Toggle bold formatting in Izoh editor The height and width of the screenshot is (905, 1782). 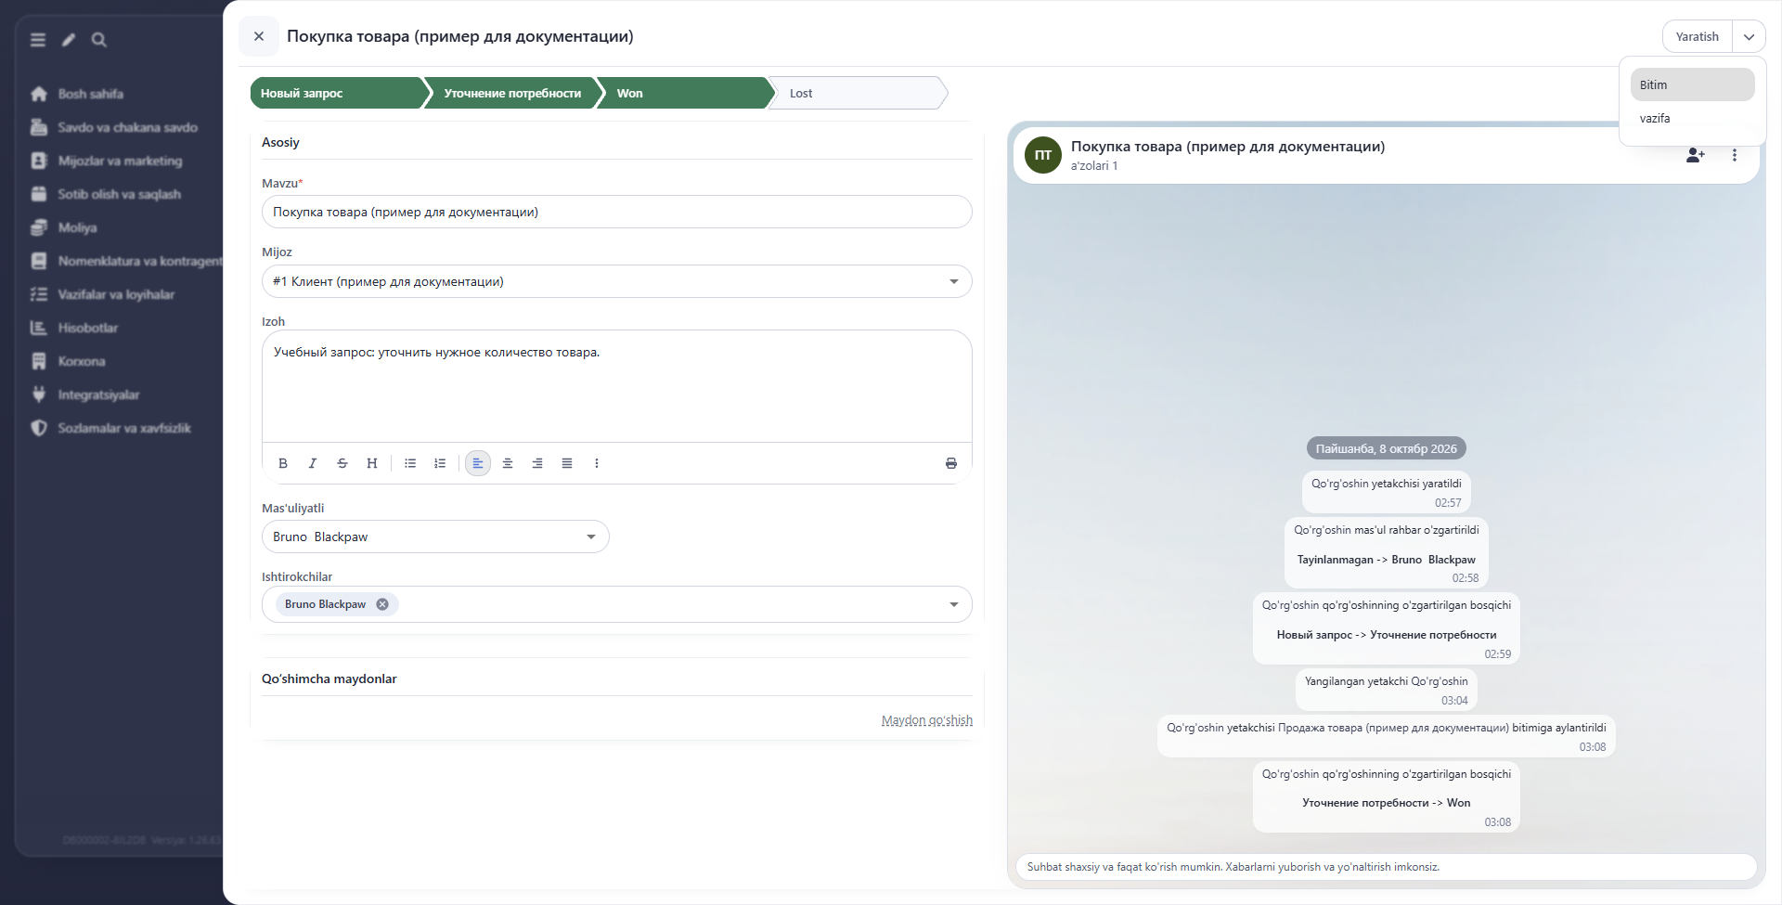(283, 463)
